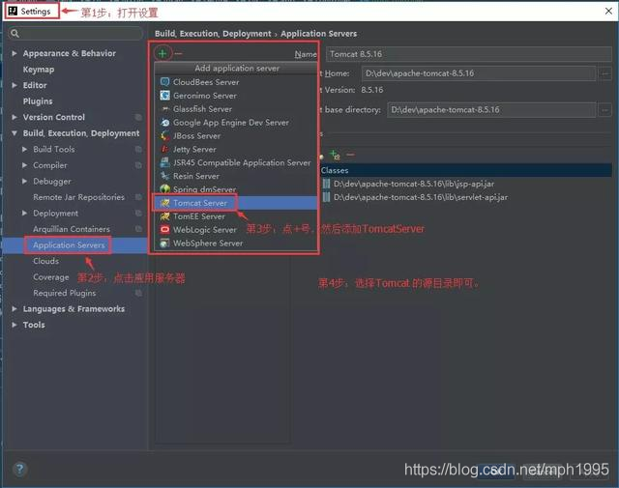The height and width of the screenshot is (488, 619).
Task: Select Spring dmServer icon entry
Action: pyautogui.click(x=164, y=189)
